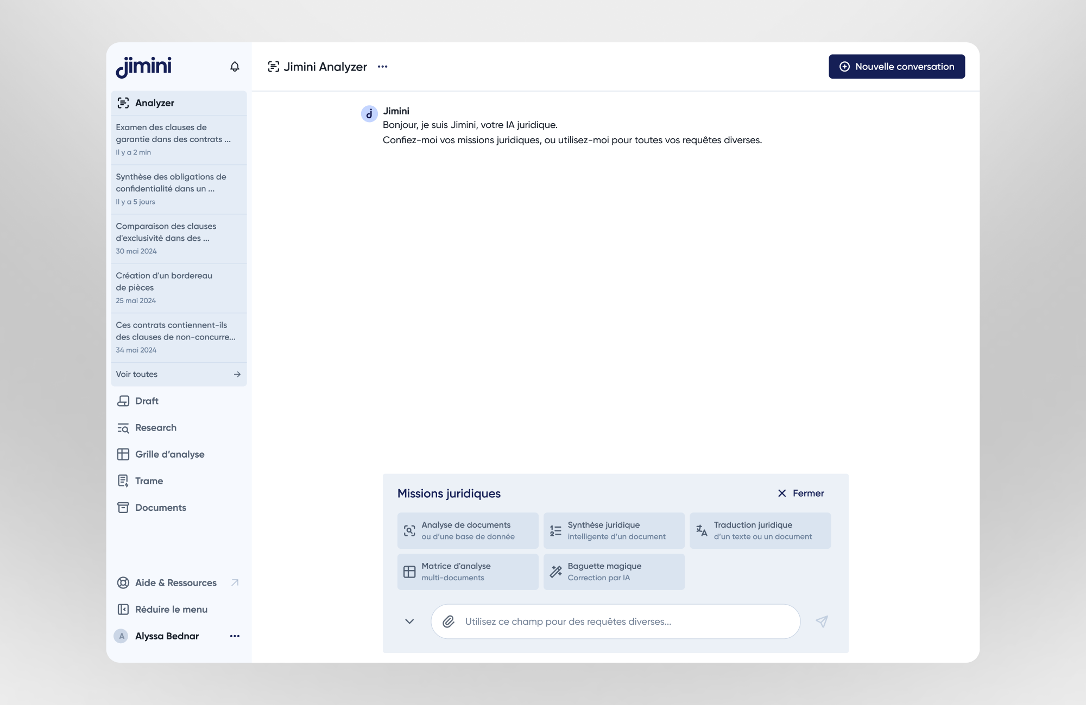Open Documents from the sidebar
This screenshot has height=705, width=1086.
click(160, 507)
